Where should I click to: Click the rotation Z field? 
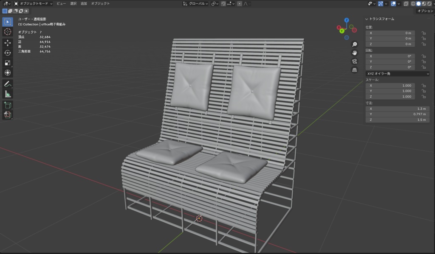tap(390, 67)
